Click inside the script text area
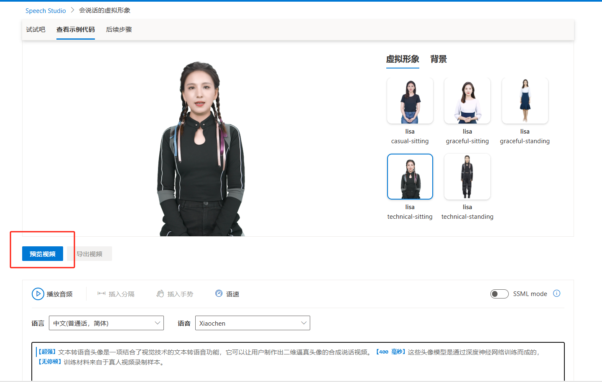The width and height of the screenshot is (602, 382). 298,362
